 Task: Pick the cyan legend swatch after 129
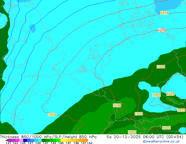[x=40, y=140]
